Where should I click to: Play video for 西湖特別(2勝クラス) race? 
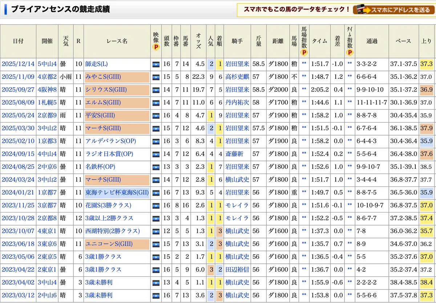click(x=156, y=231)
